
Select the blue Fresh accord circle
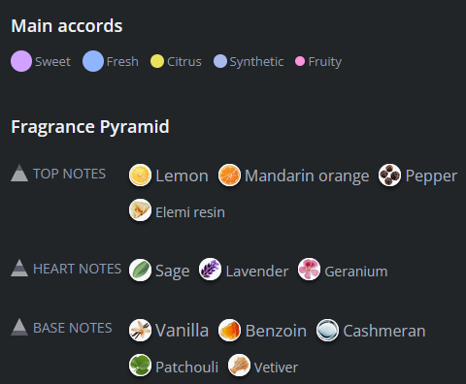[x=93, y=61]
